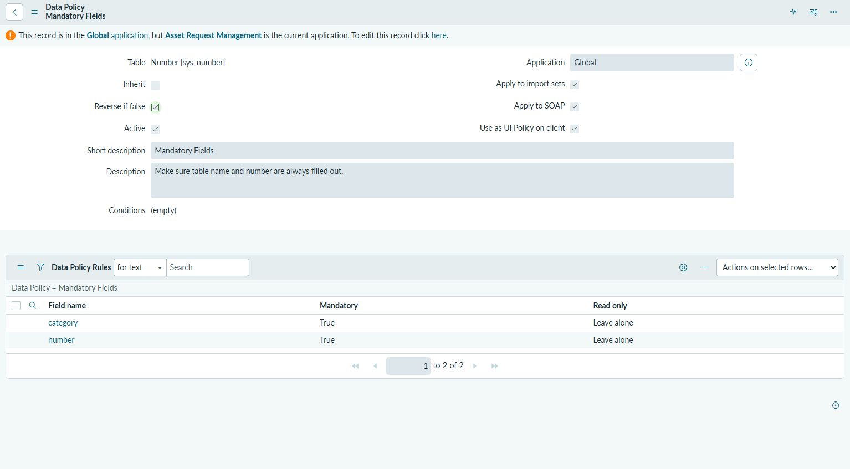Click the Description text area
This screenshot has width=850, height=469.
442,181
